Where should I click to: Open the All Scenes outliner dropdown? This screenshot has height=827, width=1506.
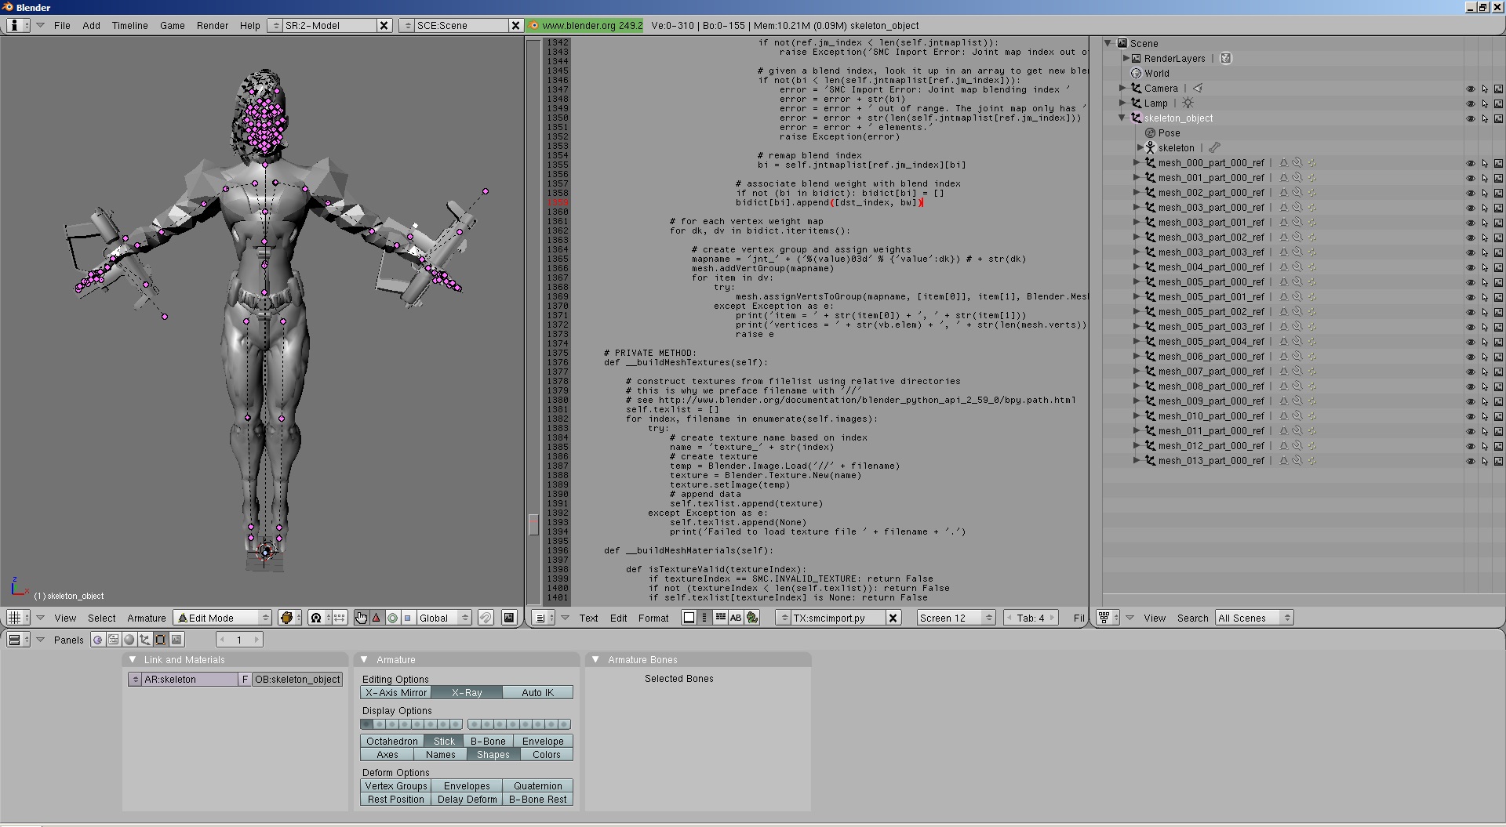pos(1253,618)
